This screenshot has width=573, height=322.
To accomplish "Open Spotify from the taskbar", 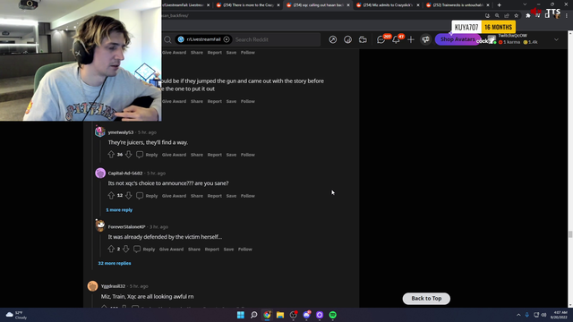I will [x=332, y=315].
